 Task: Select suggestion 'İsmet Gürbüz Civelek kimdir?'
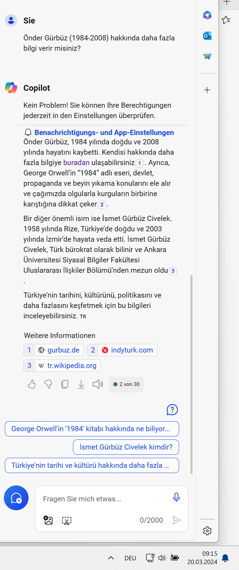tap(126, 447)
